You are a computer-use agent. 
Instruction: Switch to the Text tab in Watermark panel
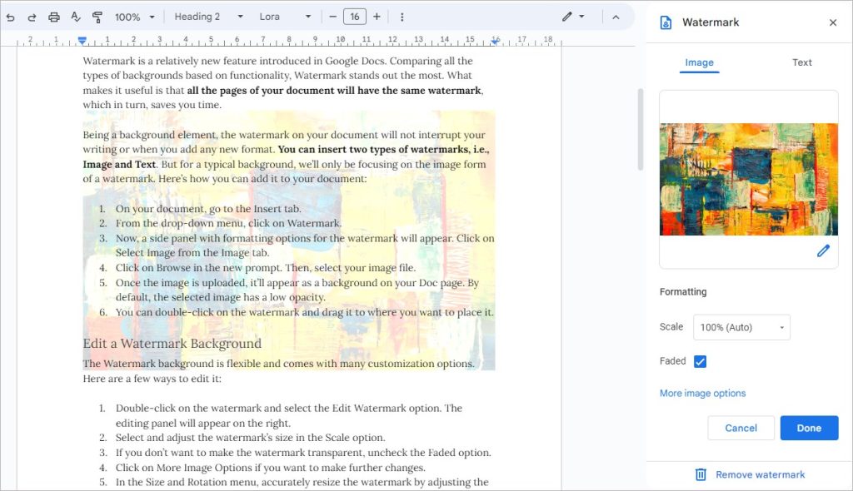click(x=801, y=62)
